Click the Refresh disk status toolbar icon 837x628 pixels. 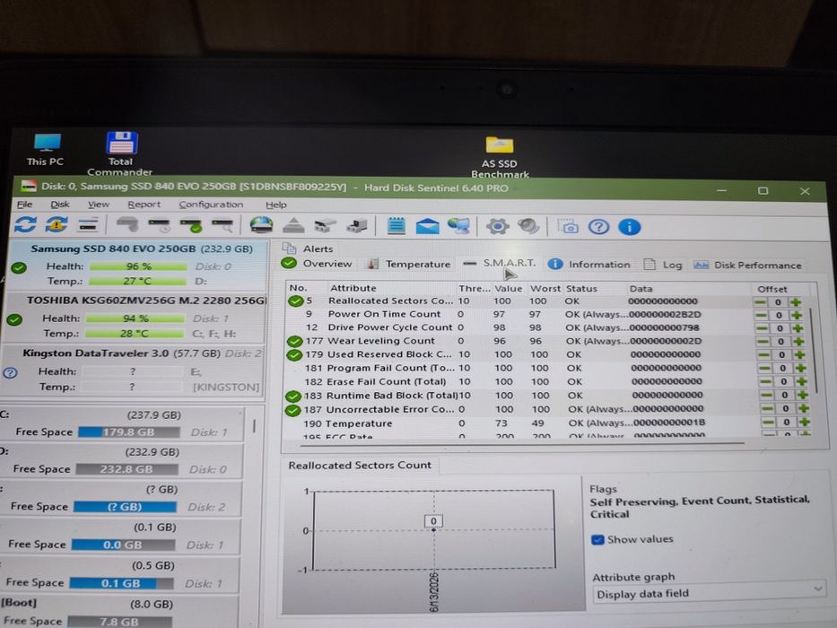coord(25,224)
